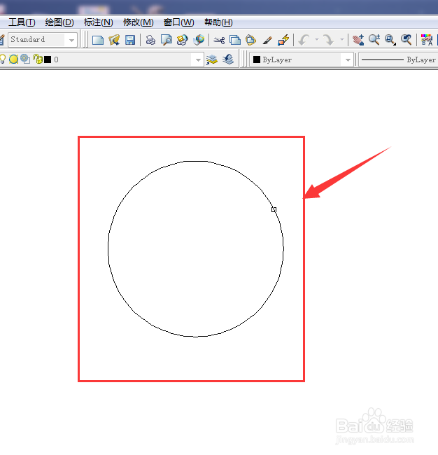Expand the Undo history dropdown arrow
This screenshot has height=455, width=438.
[x=317, y=40]
